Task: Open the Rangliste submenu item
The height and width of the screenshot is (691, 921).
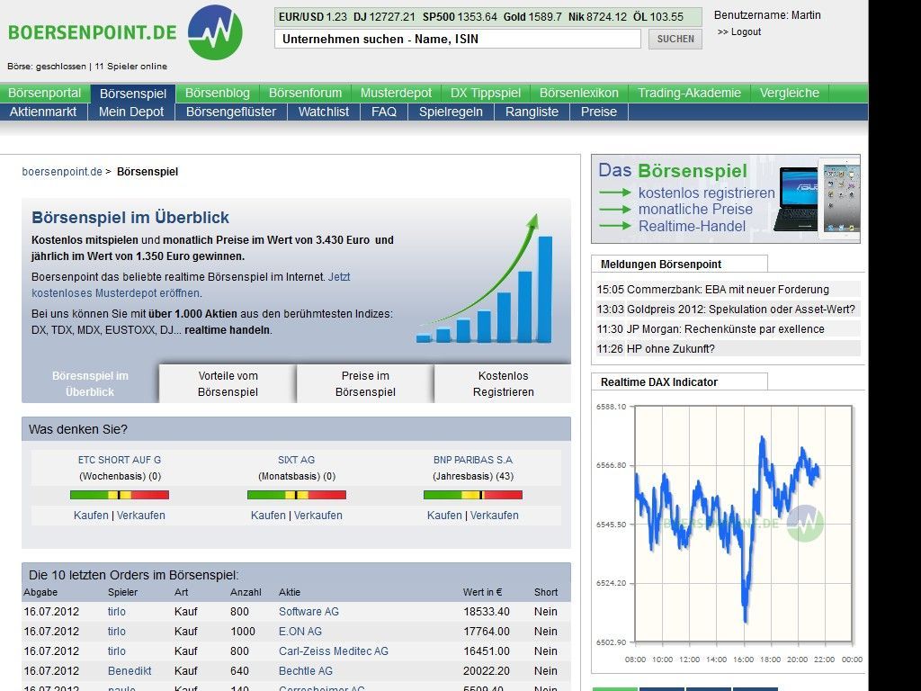Action: pos(532,112)
